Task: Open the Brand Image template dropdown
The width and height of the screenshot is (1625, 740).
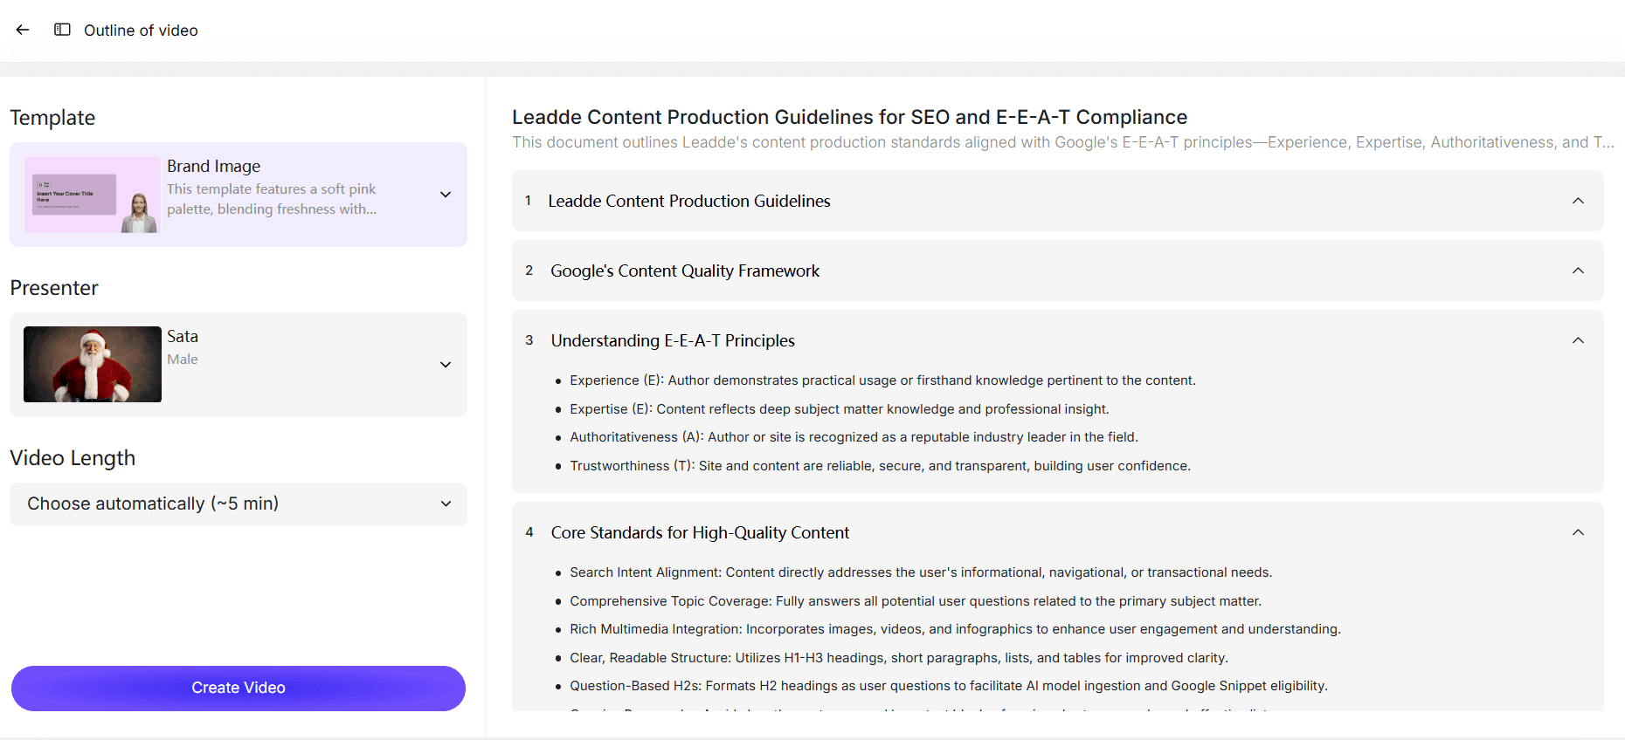Action: 446,195
